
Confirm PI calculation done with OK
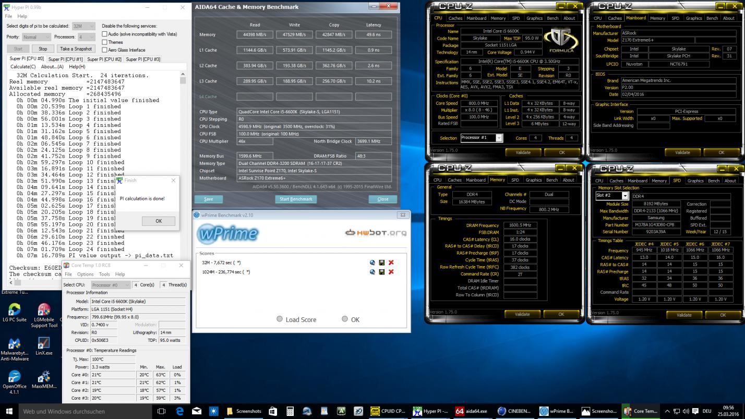click(159, 221)
